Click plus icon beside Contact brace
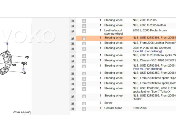The height and width of the screenshot is (132, 176). point(73,109)
